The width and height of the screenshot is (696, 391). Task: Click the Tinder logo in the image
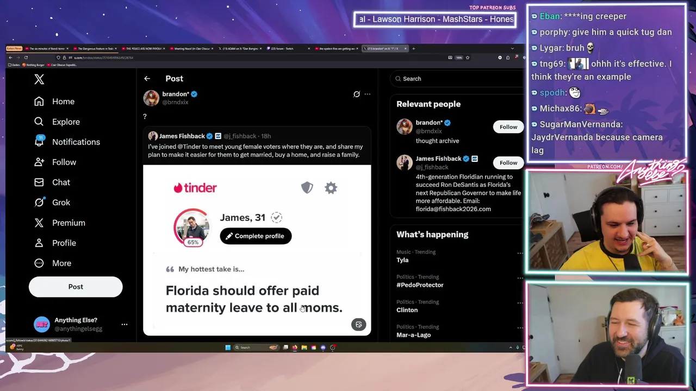click(195, 188)
